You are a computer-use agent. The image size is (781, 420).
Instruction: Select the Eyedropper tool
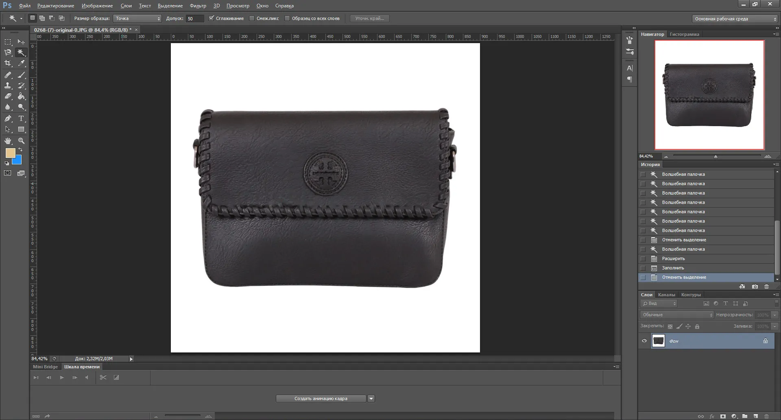(x=21, y=63)
